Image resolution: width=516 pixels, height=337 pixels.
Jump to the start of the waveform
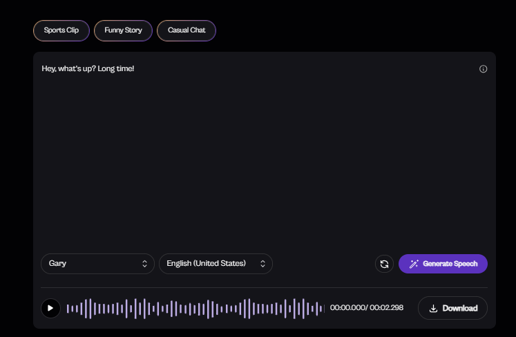(68, 308)
